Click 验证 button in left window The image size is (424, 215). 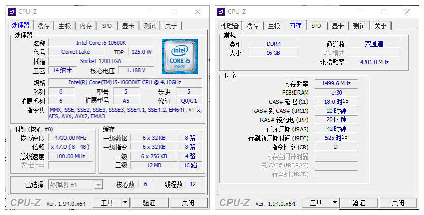[x=149, y=203]
